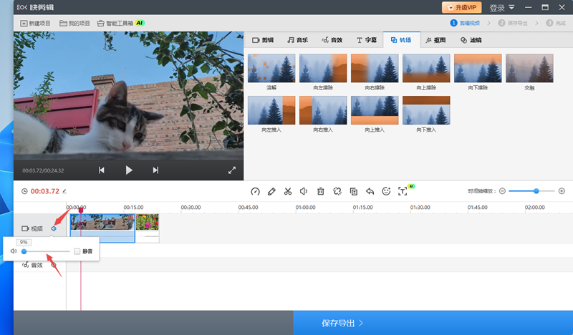Enable the 静音 mute checkbox
The width and height of the screenshot is (573, 335).
coord(77,251)
